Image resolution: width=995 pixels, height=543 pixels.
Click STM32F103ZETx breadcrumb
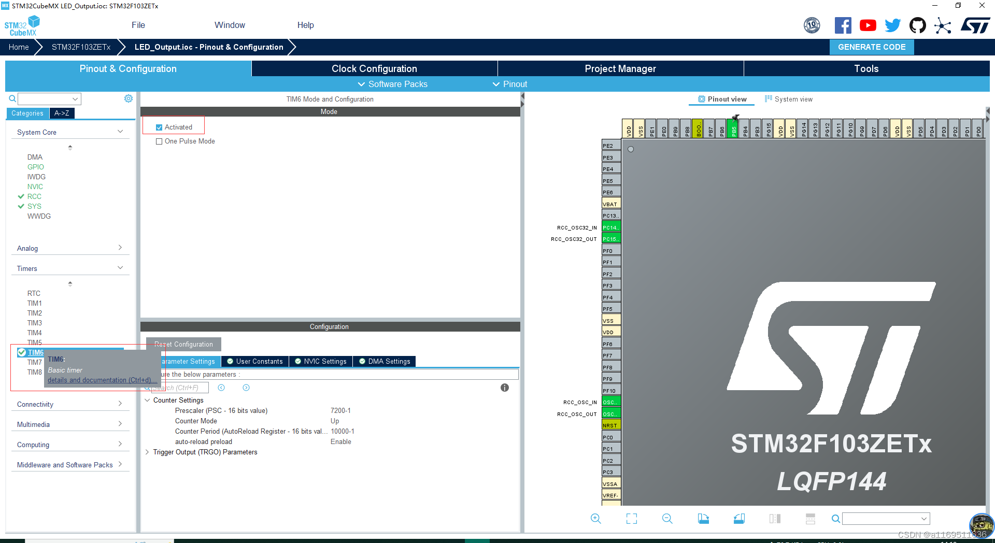pyautogui.click(x=81, y=47)
